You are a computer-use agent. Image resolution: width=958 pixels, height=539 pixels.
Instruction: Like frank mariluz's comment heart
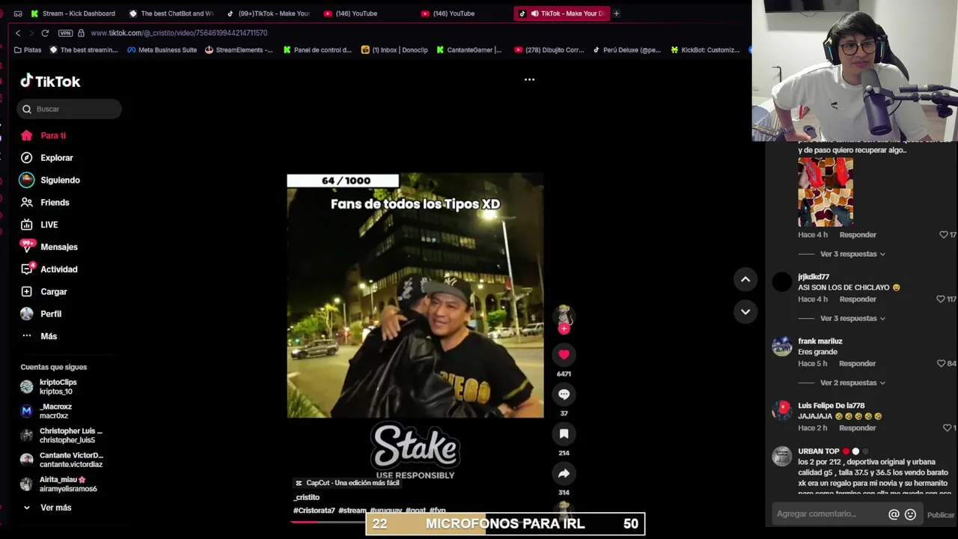tap(941, 364)
